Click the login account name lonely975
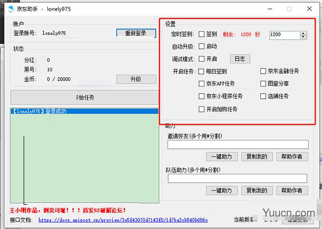The height and width of the screenshot is (229, 322). point(54,33)
